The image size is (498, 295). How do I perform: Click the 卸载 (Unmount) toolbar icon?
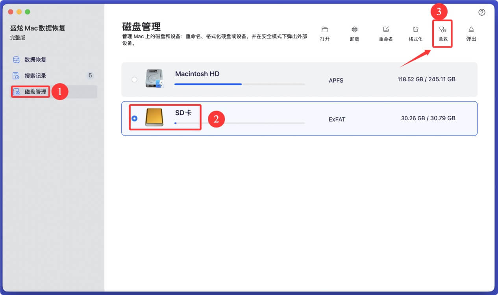pos(354,29)
